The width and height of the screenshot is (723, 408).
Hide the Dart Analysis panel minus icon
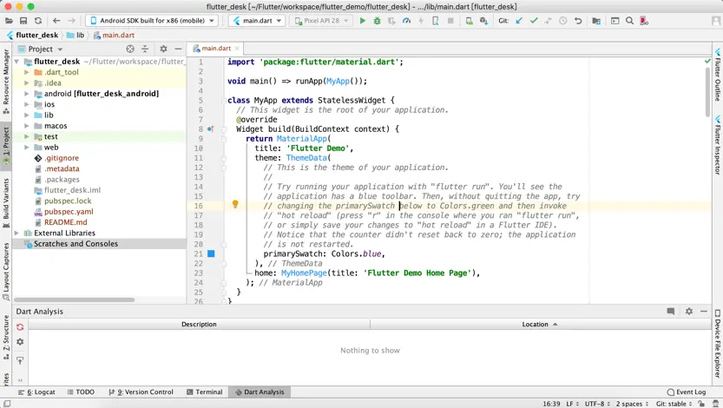[704, 311]
